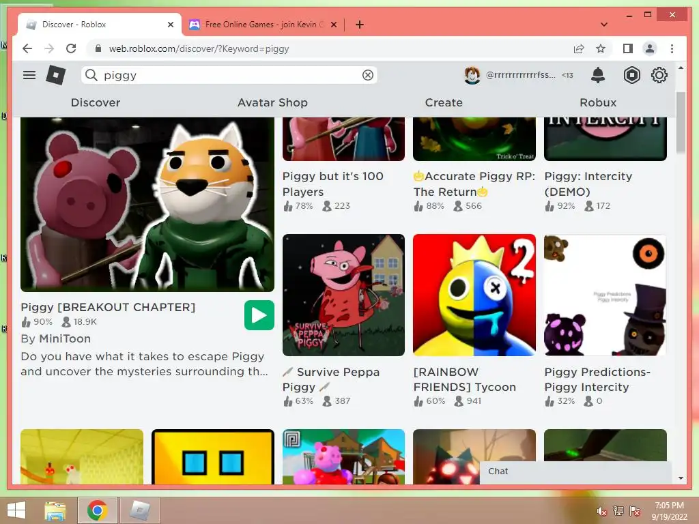Open Piggy Predictions- Piggy Intercity link
699x524 pixels.
[597, 379]
